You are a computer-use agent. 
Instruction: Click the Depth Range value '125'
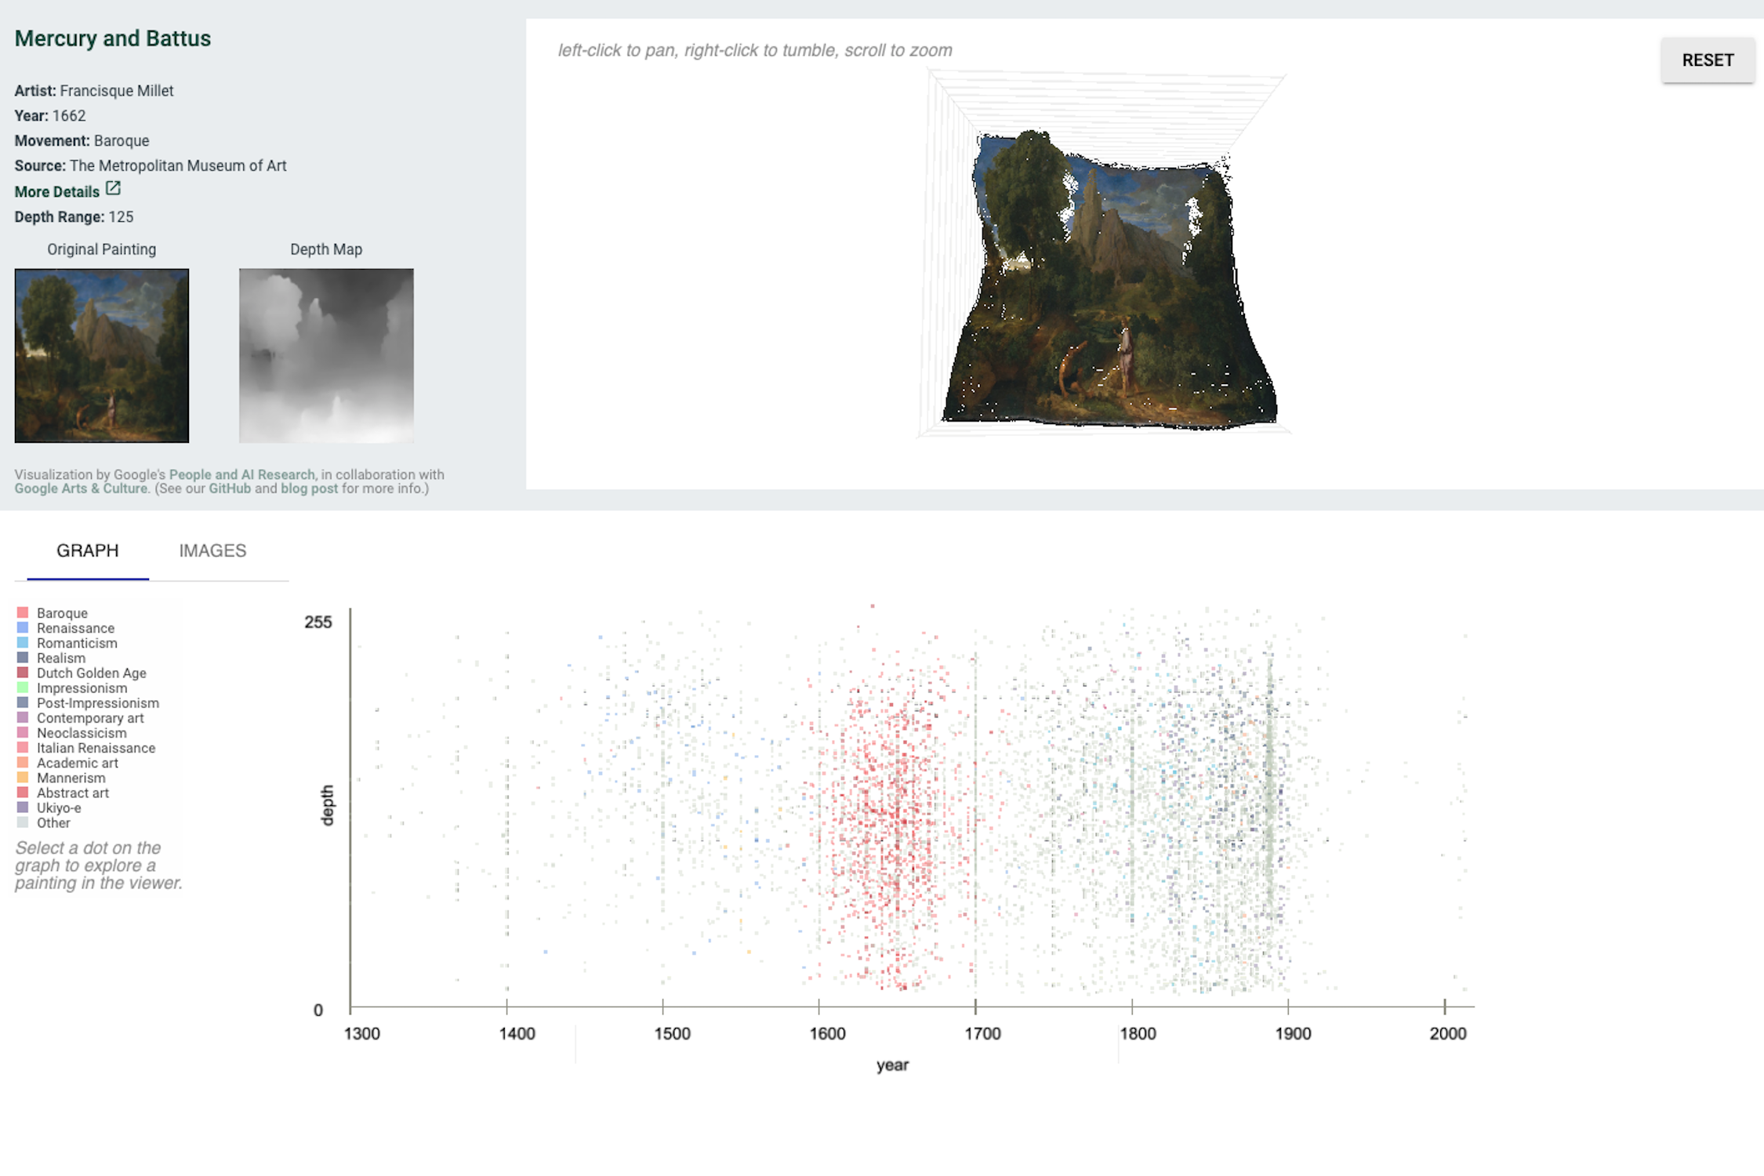click(x=121, y=217)
